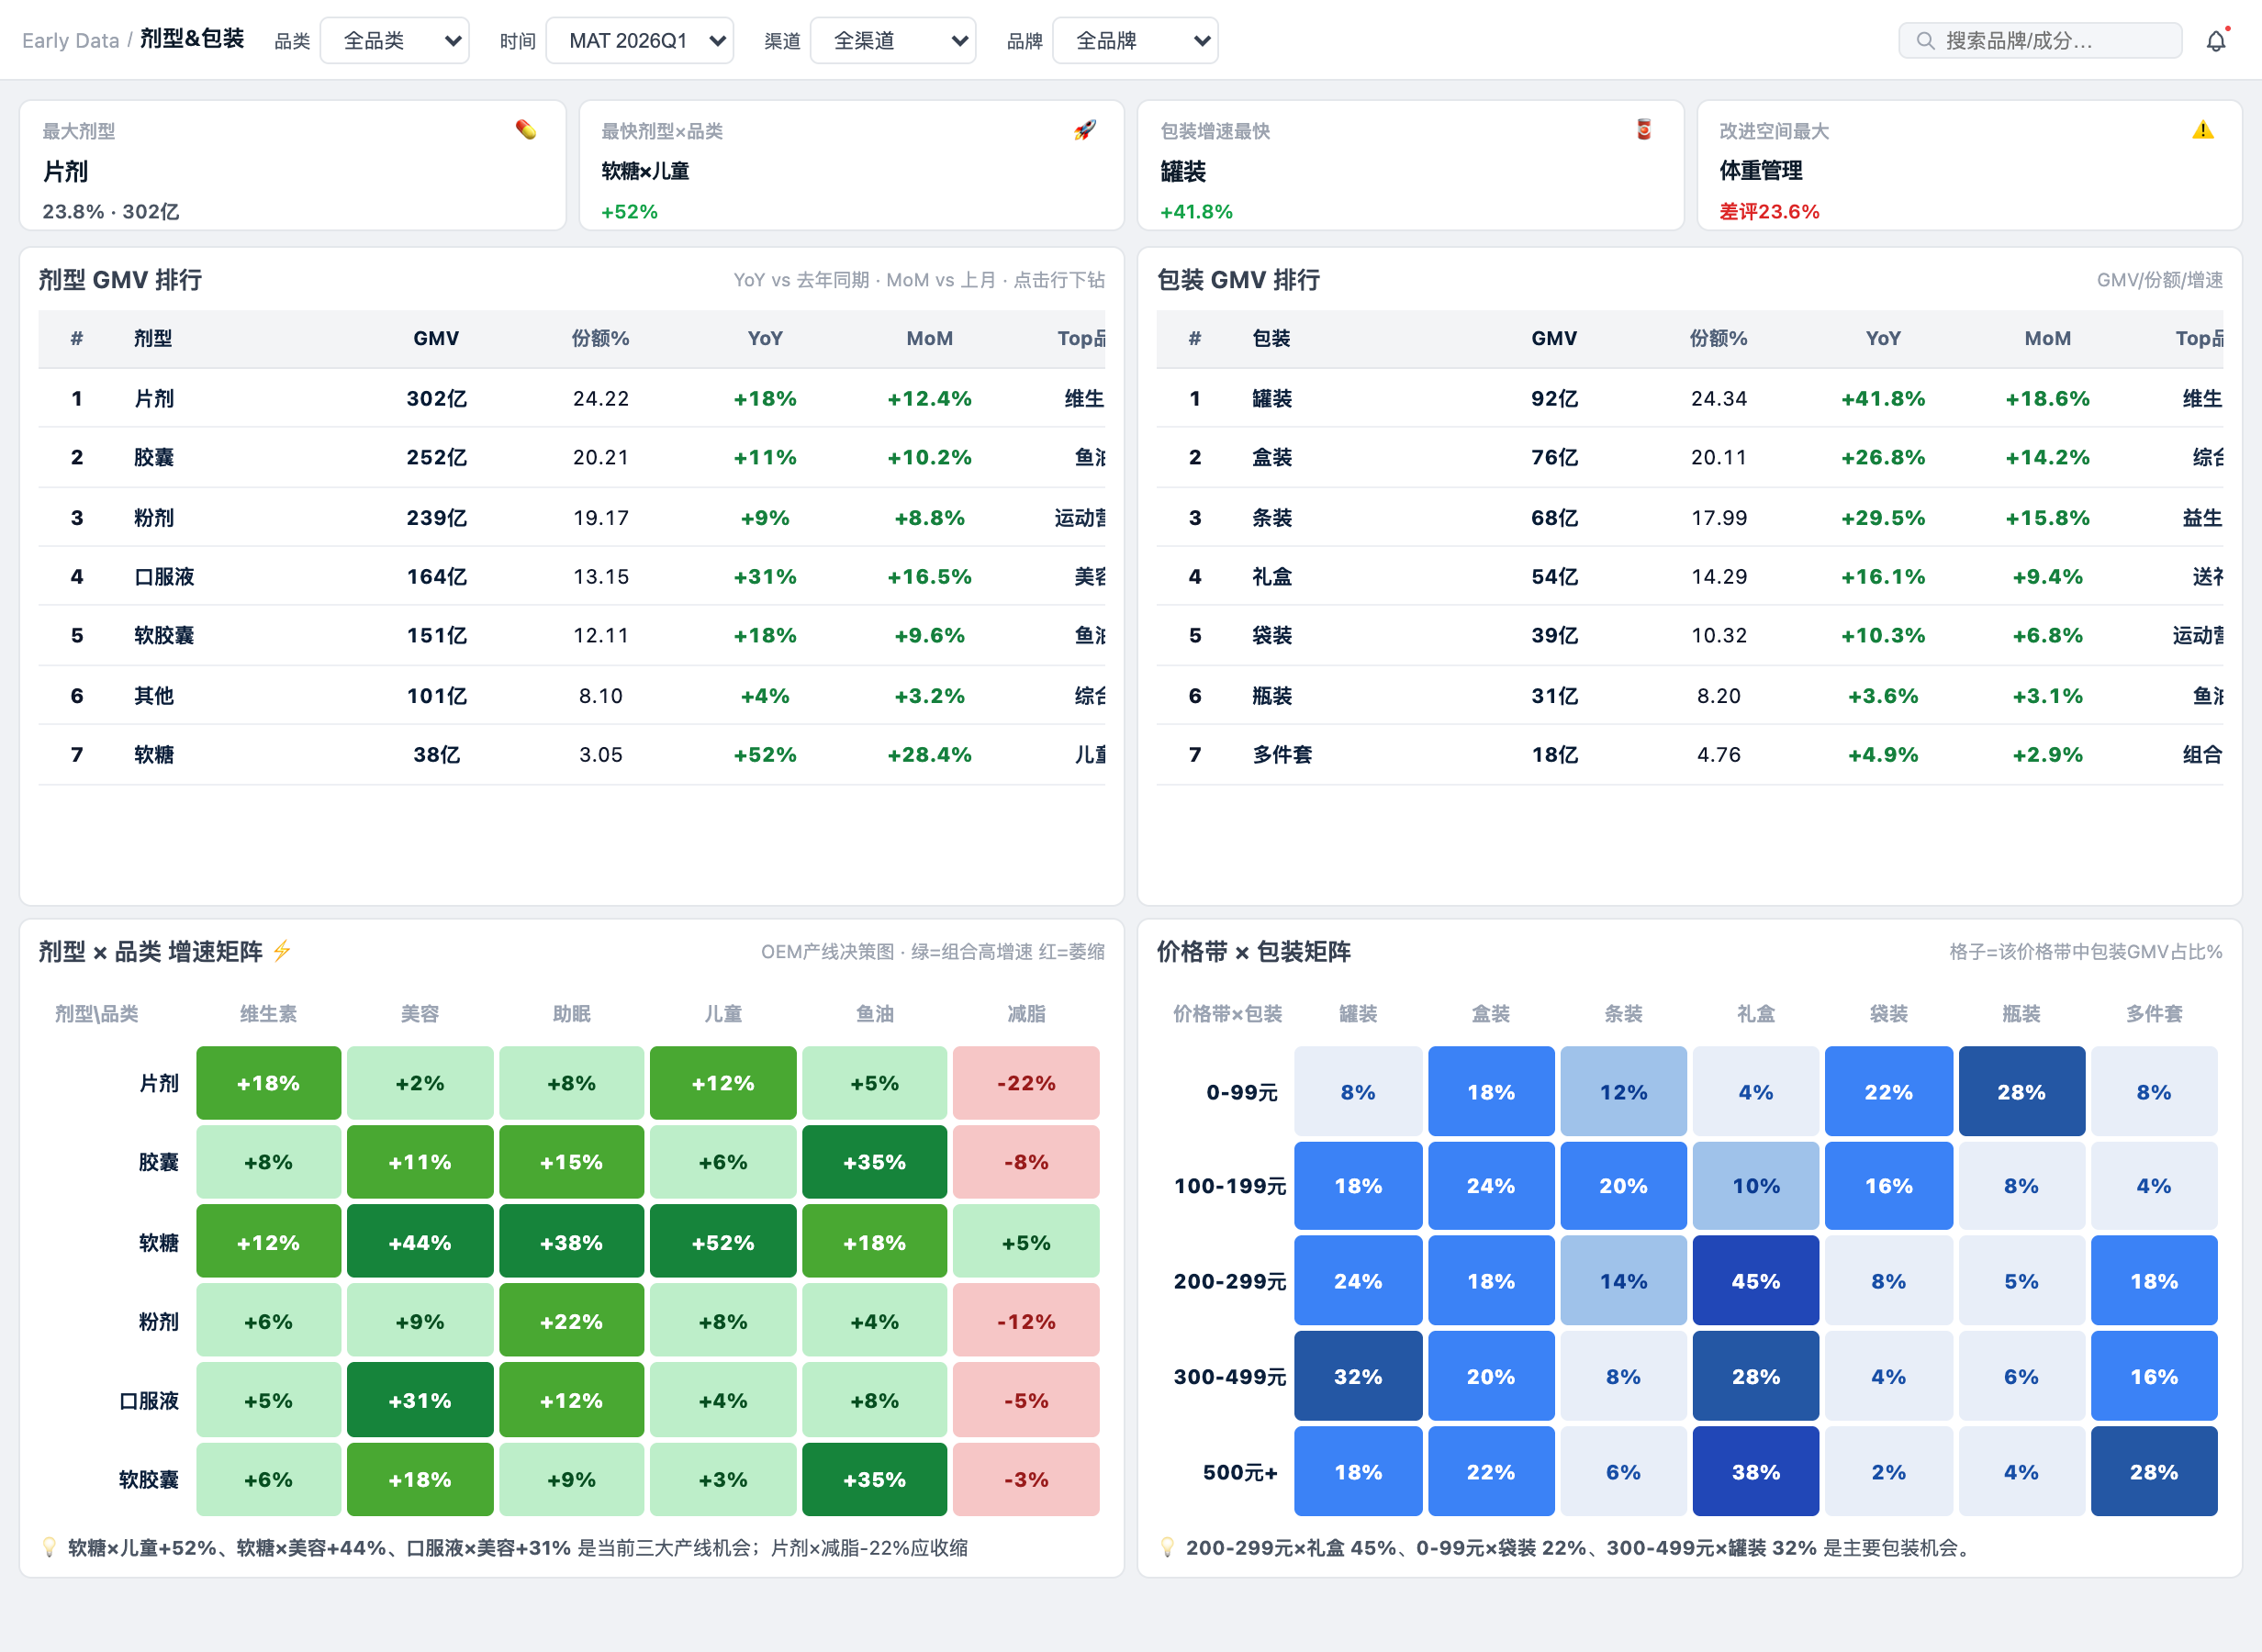
Task: Click 100-199元×盒装 24% cell
Action: [1491, 1186]
